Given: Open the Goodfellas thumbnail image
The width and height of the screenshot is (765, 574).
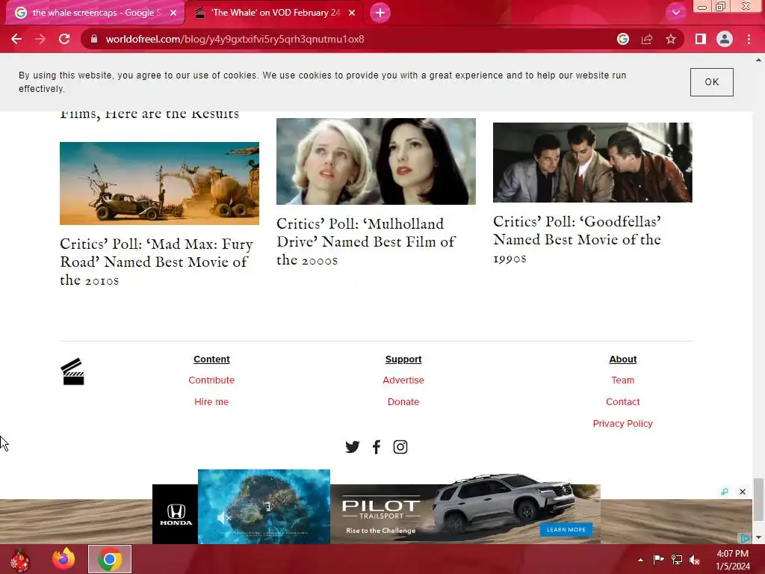Looking at the screenshot, I should coord(592,162).
